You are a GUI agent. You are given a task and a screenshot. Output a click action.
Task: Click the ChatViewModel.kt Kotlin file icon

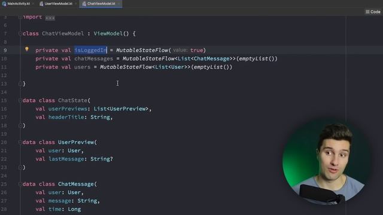click(84, 4)
